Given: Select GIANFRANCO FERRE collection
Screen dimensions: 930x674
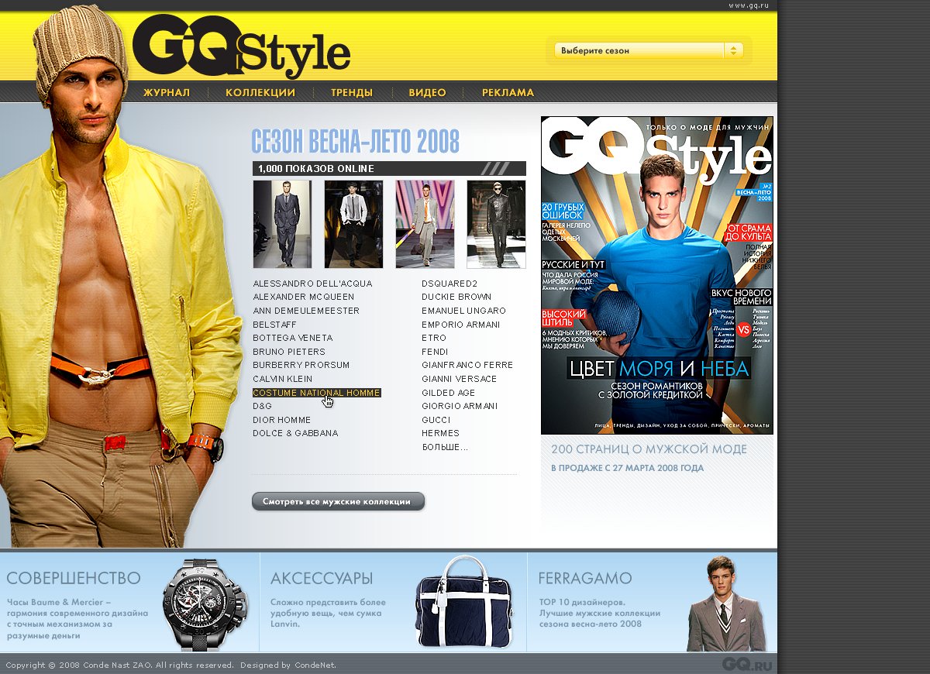Looking at the screenshot, I should [x=467, y=365].
